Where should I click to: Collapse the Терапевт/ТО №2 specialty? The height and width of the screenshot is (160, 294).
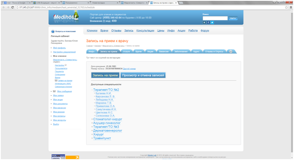pos(92,90)
